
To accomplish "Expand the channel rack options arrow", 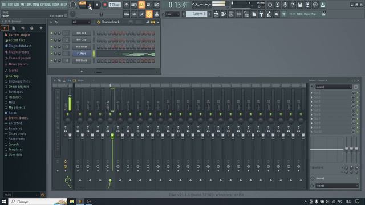I will pyautogui.click(x=51, y=22).
